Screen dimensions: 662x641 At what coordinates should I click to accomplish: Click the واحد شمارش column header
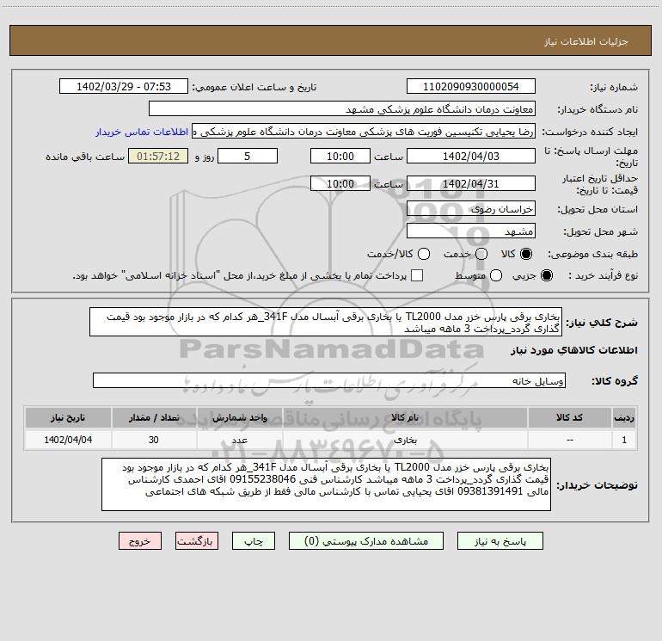239,418
